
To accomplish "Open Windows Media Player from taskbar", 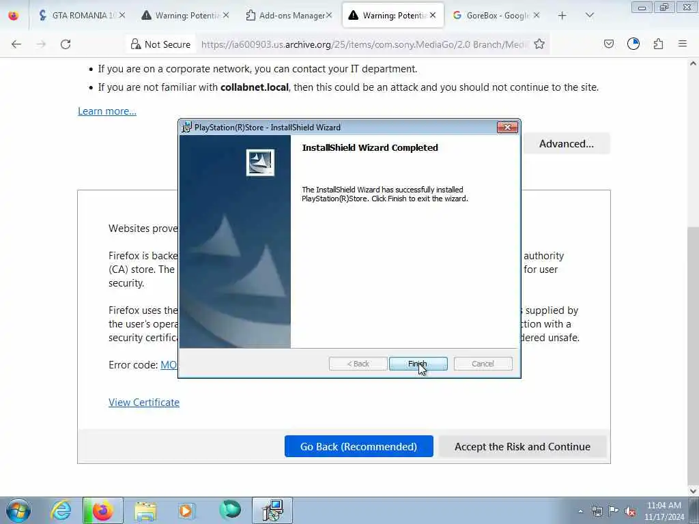I will 186,510.
